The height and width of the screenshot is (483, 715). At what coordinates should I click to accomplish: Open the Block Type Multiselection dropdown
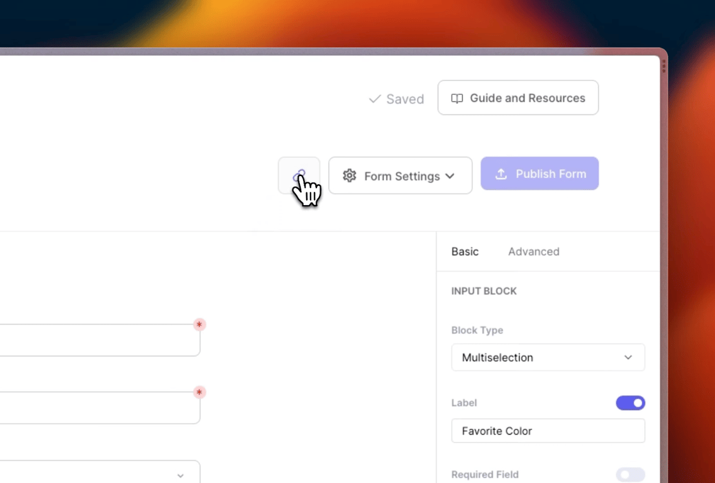[x=548, y=357]
